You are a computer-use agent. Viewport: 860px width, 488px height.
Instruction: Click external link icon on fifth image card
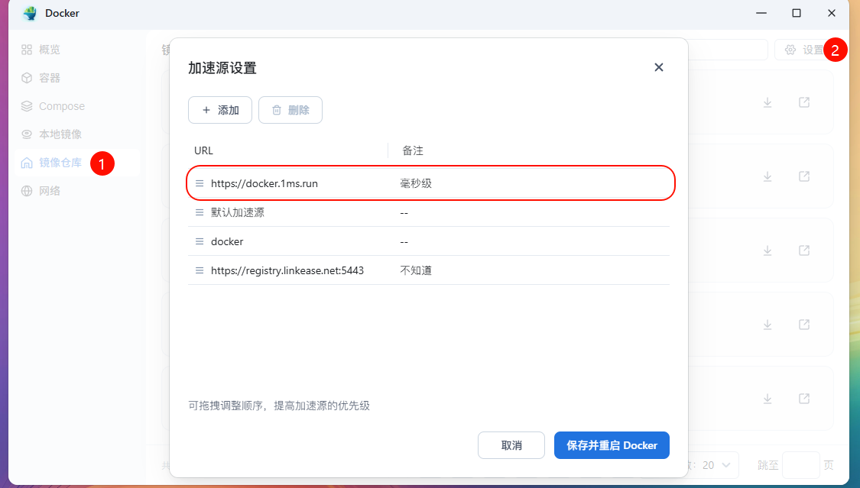click(804, 399)
